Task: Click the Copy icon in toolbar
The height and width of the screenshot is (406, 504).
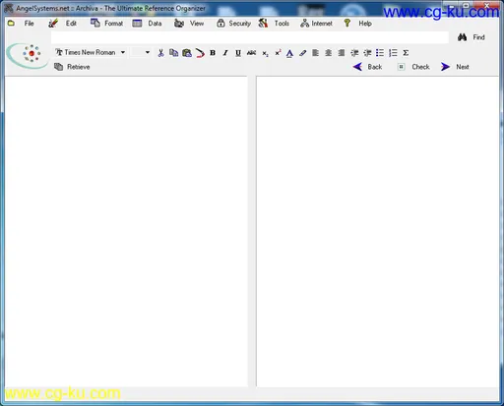Action: [x=173, y=53]
